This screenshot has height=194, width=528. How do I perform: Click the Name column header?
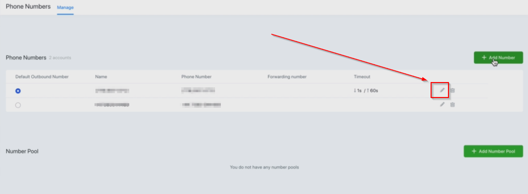101,77
